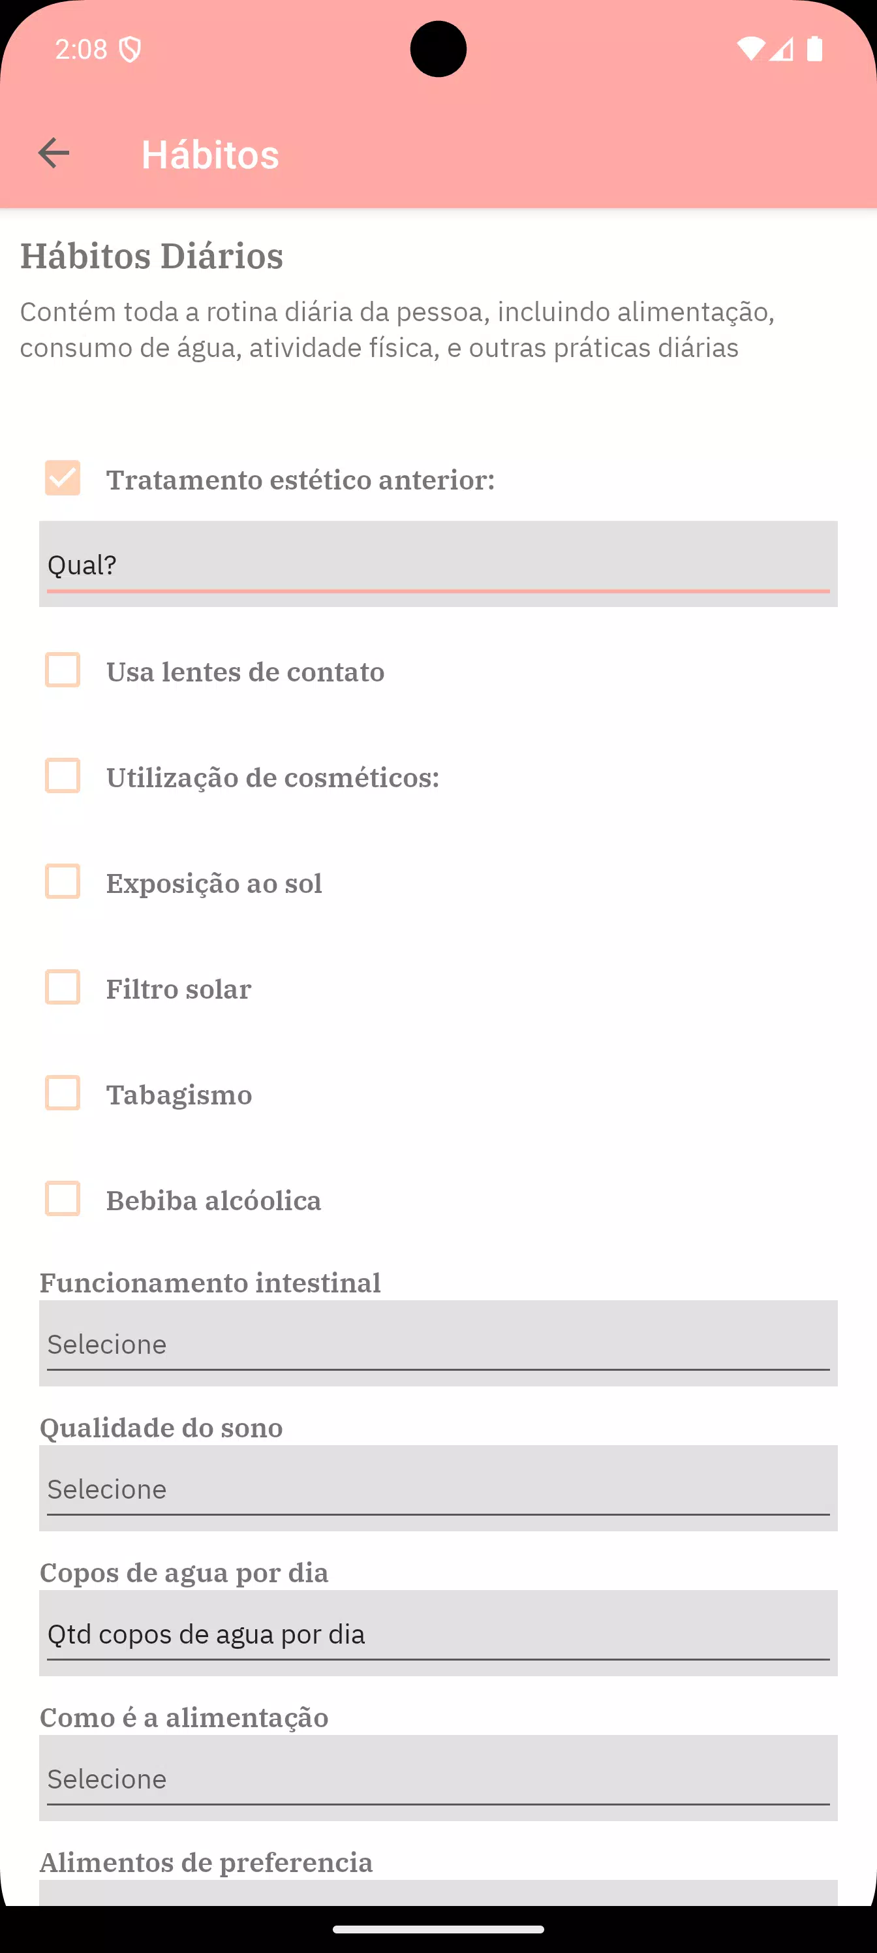Screen dimensions: 877x1953
Task: Open Como é a alimentação dropdown
Action: (x=438, y=1778)
